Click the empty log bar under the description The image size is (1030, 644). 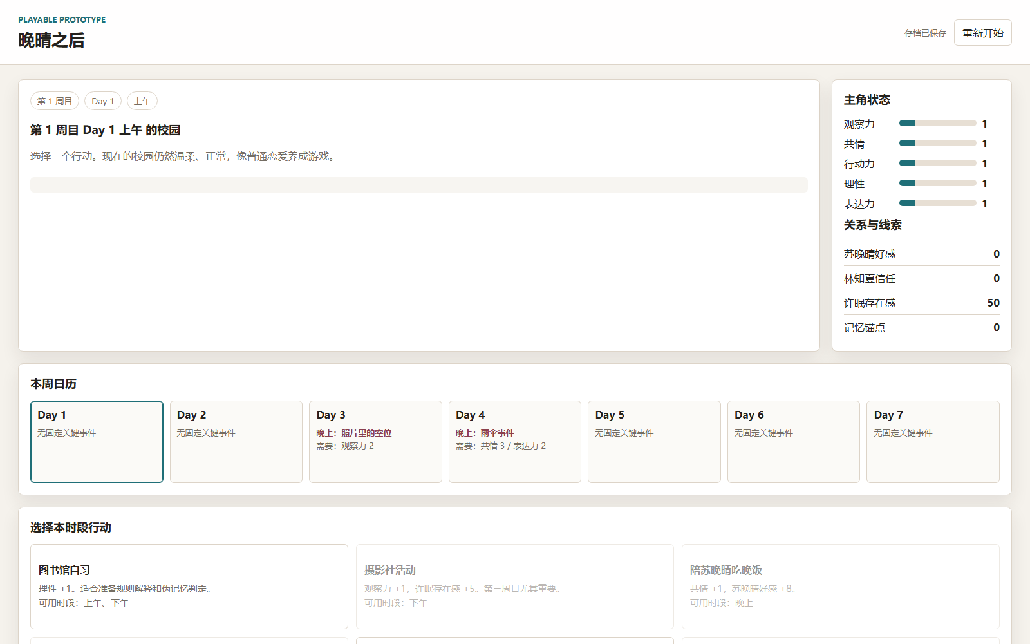[419, 185]
